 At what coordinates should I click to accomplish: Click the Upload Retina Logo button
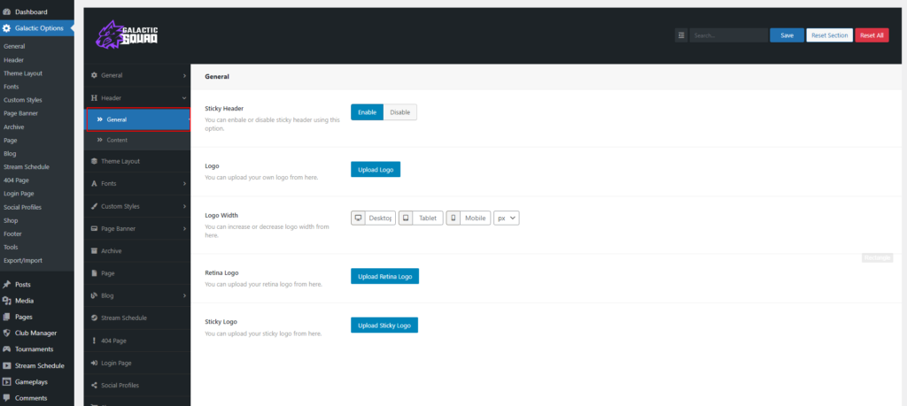pyautogui.click(x=384, y=276)
